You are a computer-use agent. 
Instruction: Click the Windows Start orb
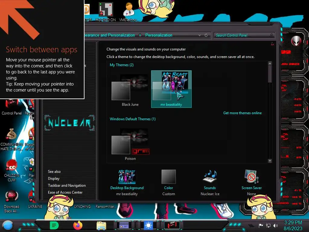(8, 225)
